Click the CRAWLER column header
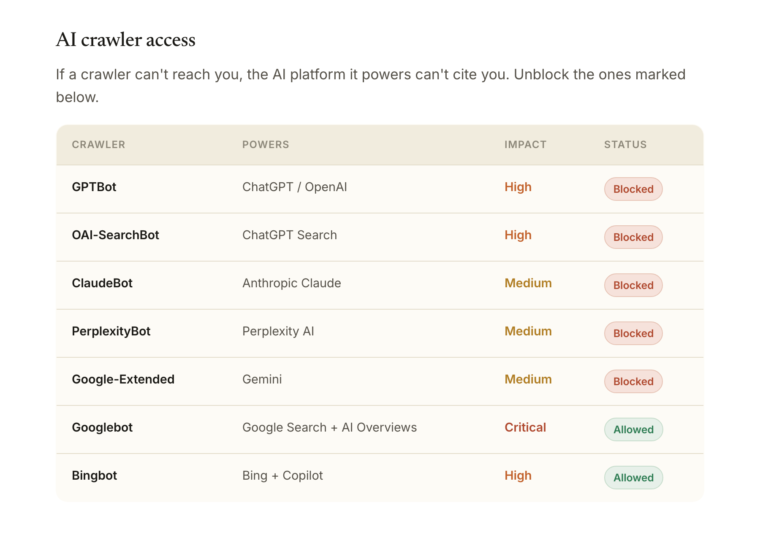 pyautogui.click(x=99, y=145)
